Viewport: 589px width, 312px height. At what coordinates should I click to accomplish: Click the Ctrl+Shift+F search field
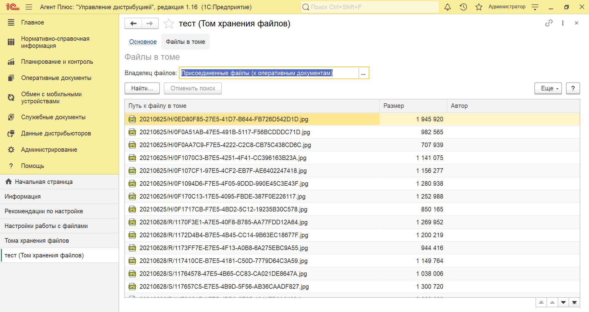point(370,7)
